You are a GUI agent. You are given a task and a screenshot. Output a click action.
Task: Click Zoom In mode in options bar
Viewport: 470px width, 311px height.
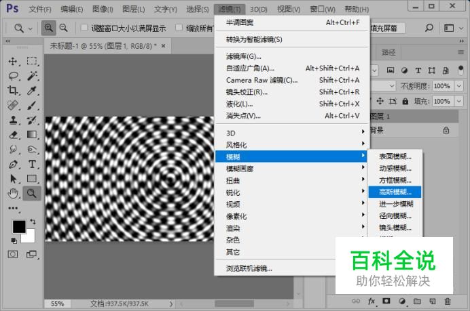(48, 28)
